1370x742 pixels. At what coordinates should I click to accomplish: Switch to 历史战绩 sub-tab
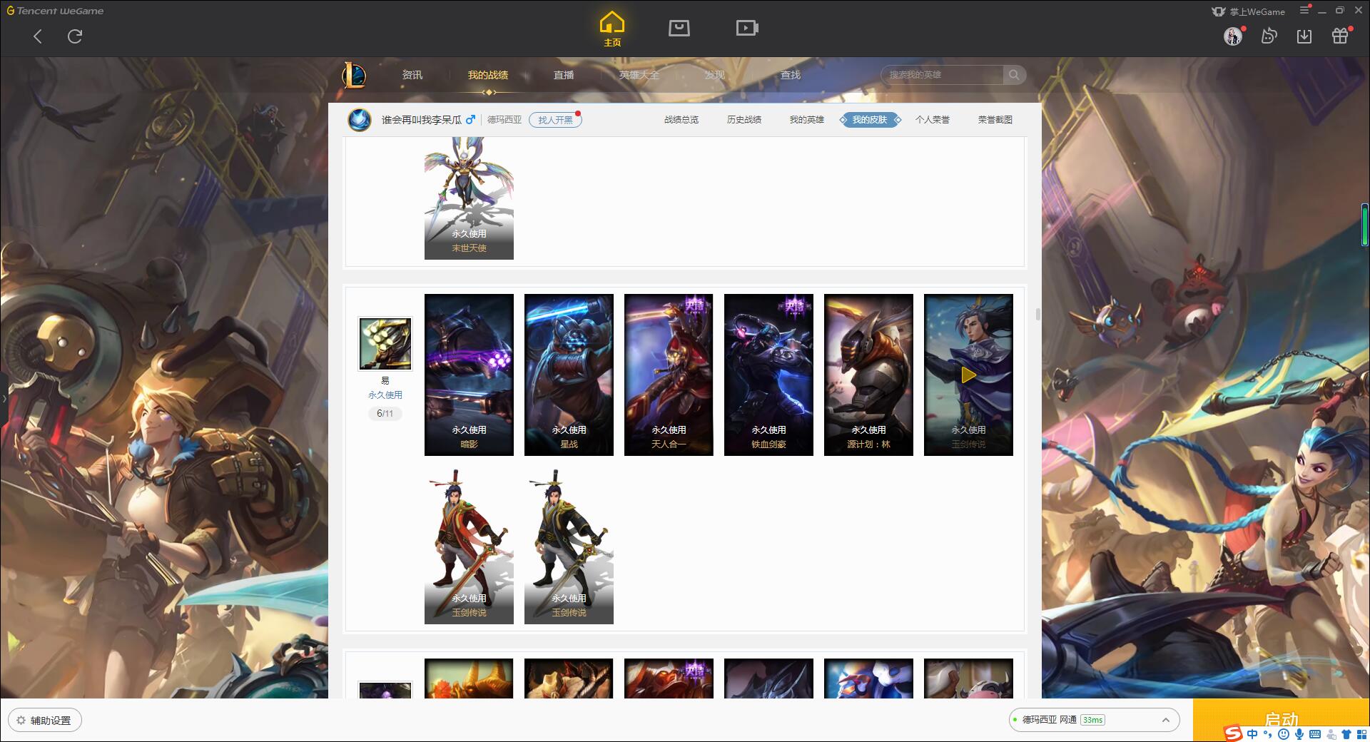[744, 120]
